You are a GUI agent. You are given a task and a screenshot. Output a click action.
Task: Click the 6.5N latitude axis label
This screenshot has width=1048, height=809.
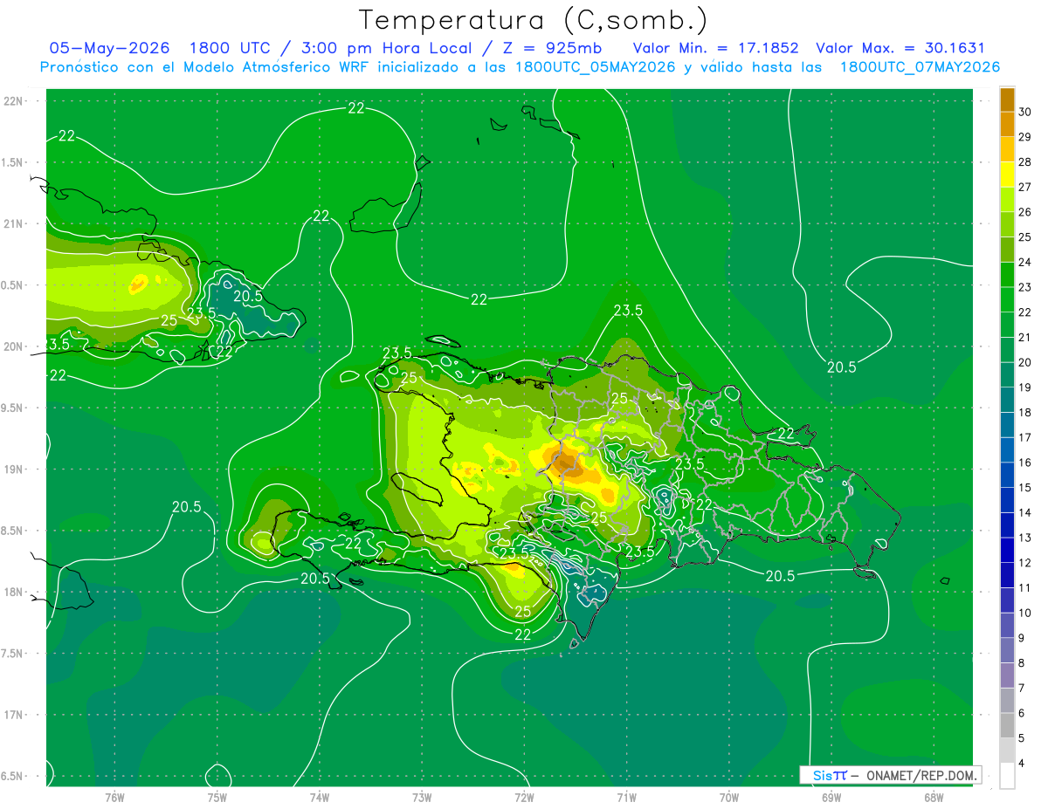coord(13,776)
